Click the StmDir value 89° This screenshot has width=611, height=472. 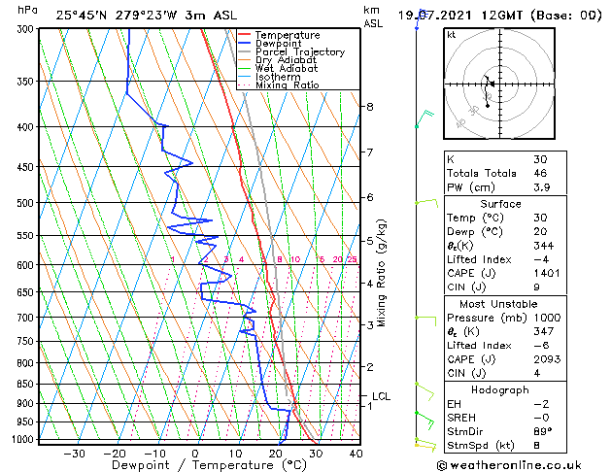(x=542, y=432)
